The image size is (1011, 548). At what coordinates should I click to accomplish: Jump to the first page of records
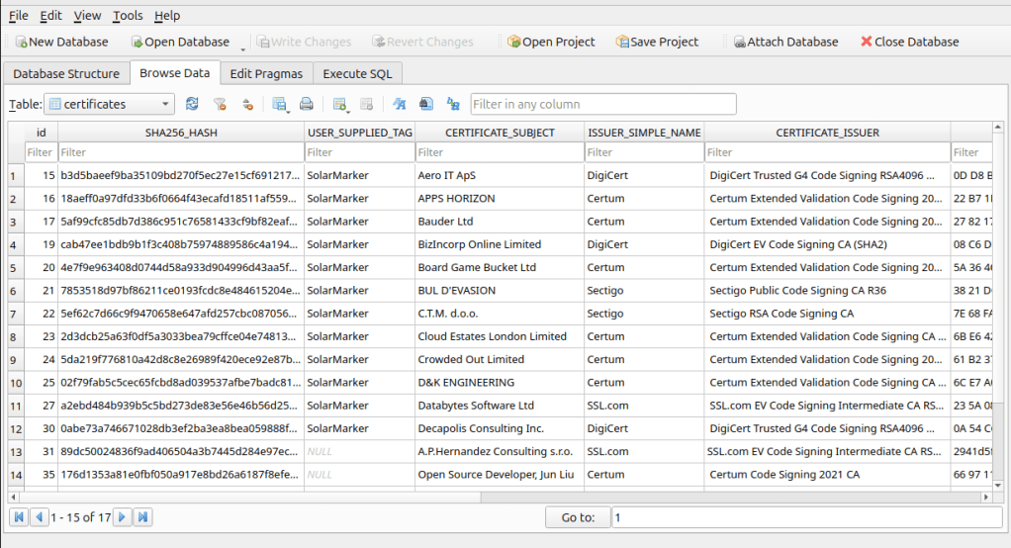(x=19, y=517)
